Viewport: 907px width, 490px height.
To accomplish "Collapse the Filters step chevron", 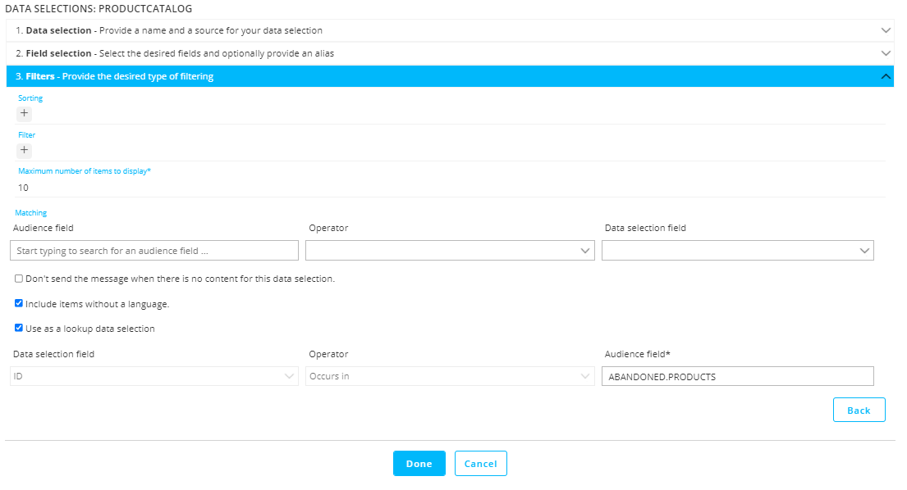I will pyautogui.click(x=885, y=76).
